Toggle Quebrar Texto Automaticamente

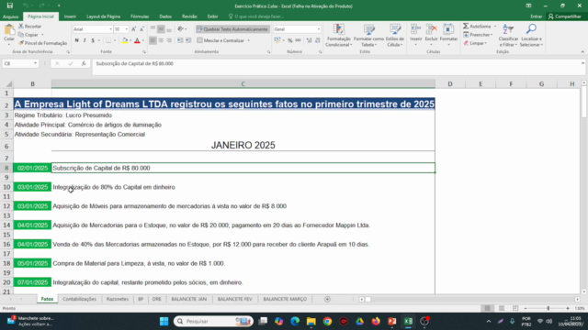pyautogui.click(x=232, y=29)
